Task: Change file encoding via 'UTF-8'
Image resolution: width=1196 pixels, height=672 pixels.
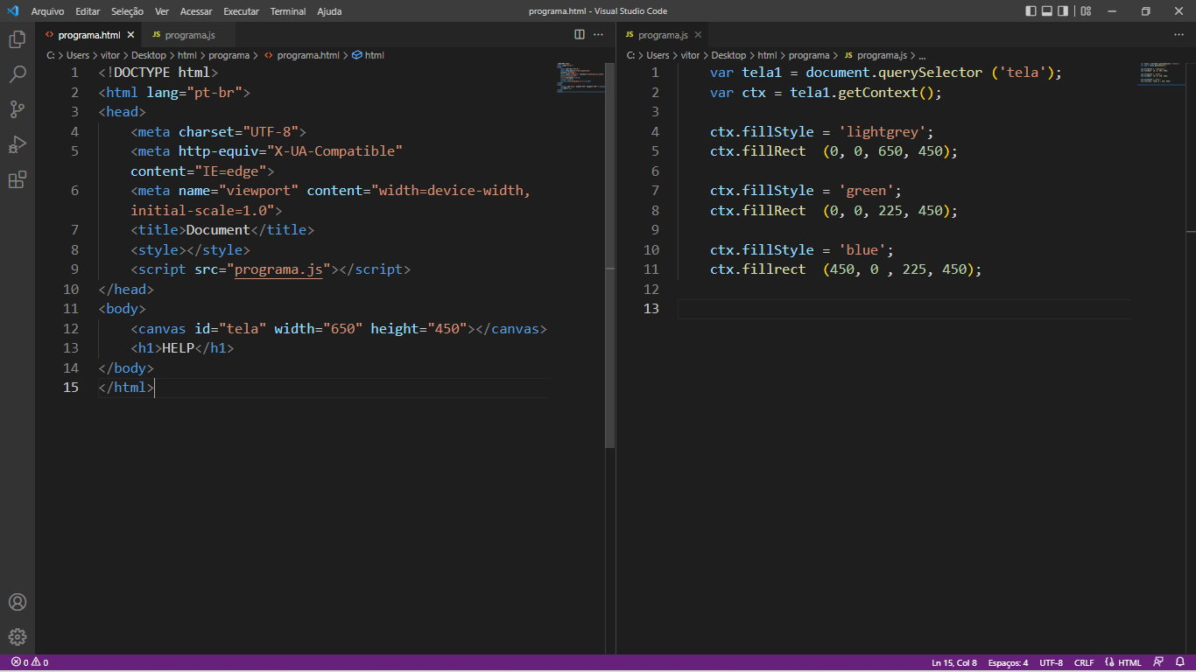Action: point(1051,662)
